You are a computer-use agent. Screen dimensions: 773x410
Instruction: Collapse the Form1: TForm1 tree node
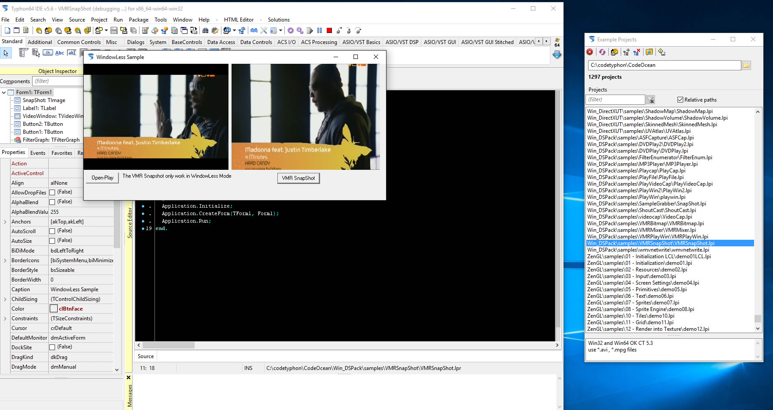point(4,92)
